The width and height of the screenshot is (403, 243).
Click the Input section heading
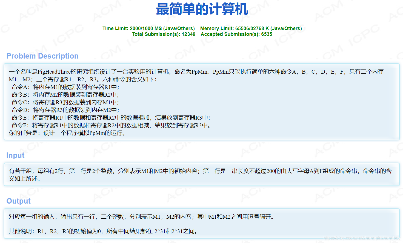pyautogui.click(x=15, y=155)
